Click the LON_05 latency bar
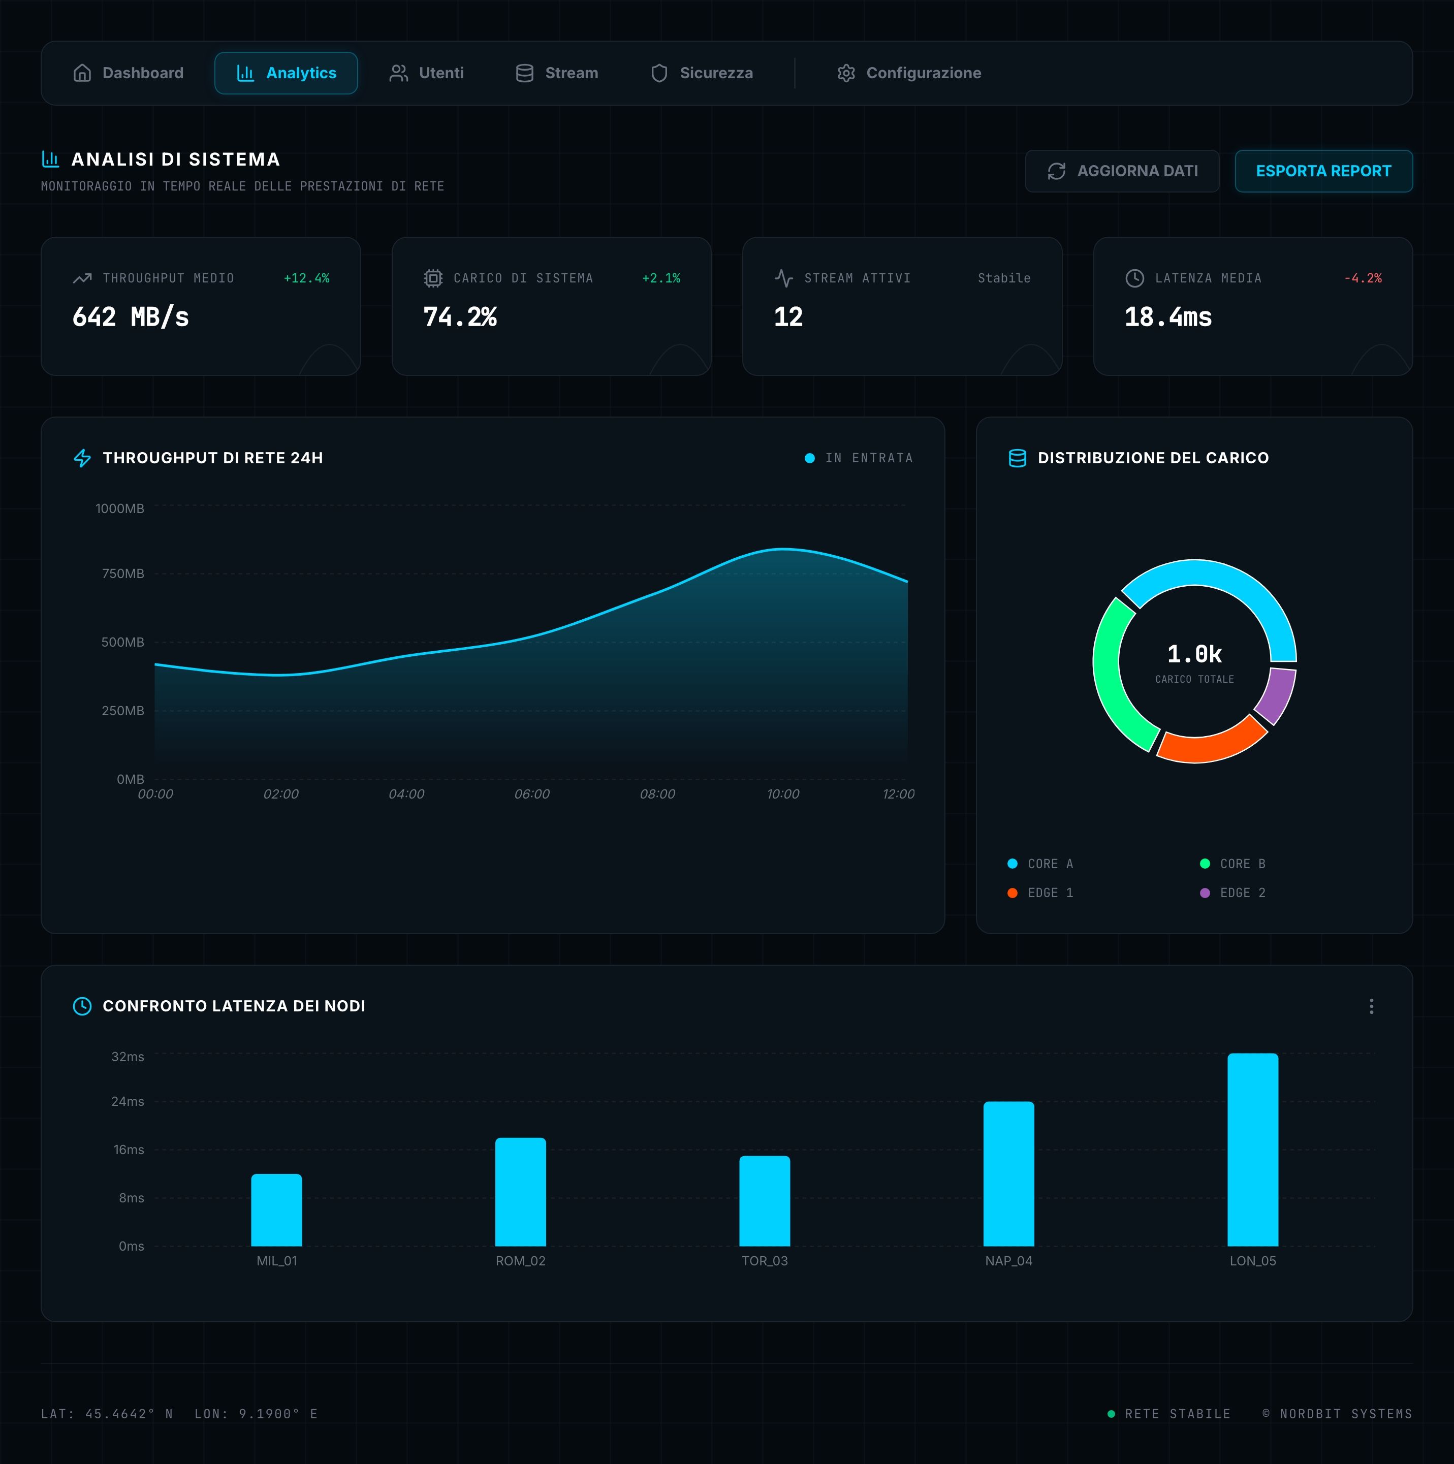Screen dimensions: 1454x1464 (1252, 1149)
